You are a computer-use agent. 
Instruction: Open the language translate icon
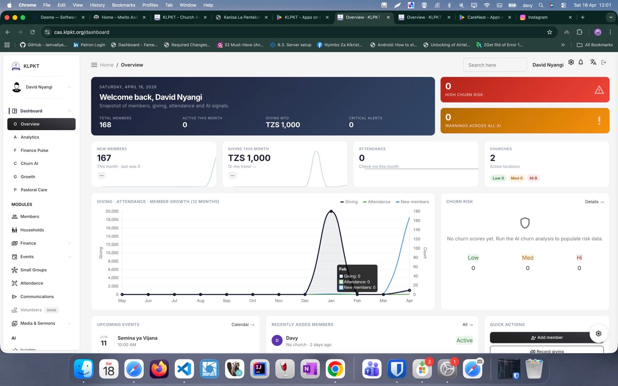(593, 63)
